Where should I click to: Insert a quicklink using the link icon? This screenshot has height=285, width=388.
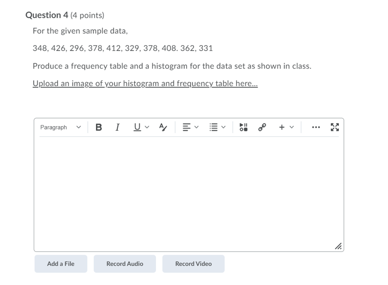pyautogui.click(x=262, y=127)
